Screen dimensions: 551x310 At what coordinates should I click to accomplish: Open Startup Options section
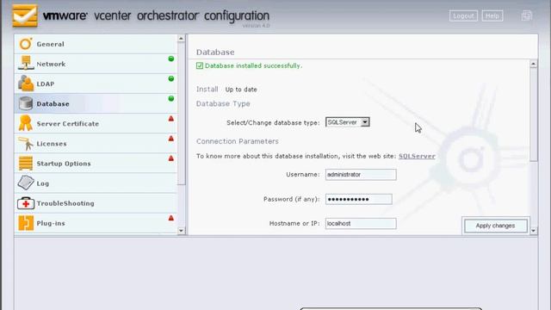coord(96,163)
